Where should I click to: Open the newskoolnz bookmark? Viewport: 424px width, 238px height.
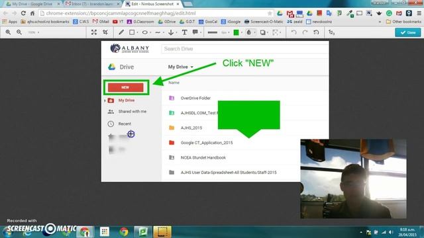click(x=319, y=22)
